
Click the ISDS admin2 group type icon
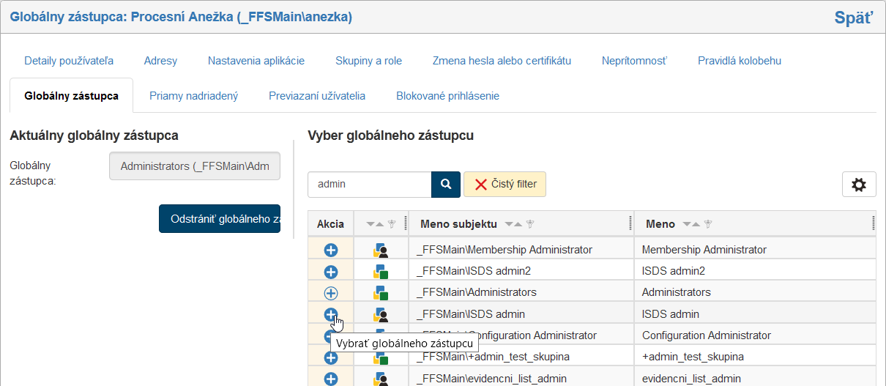(x=380, y=272)
